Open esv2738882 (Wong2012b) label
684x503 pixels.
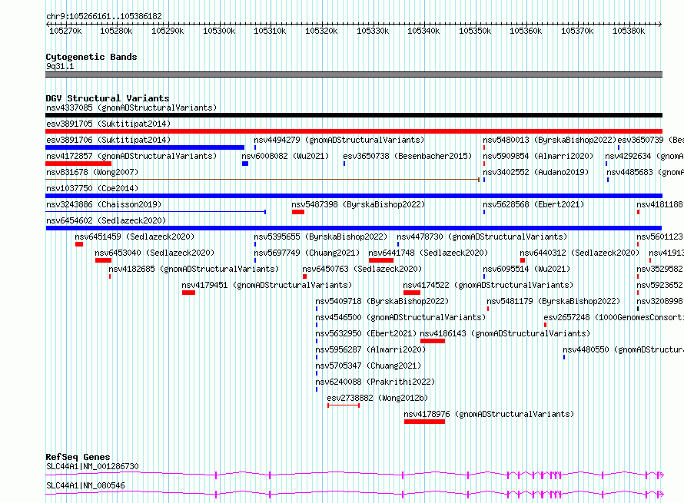pyautogui.click(x=377, y=398)
